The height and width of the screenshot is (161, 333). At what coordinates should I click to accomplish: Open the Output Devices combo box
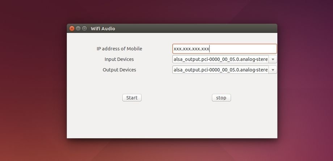click(221, 70)
